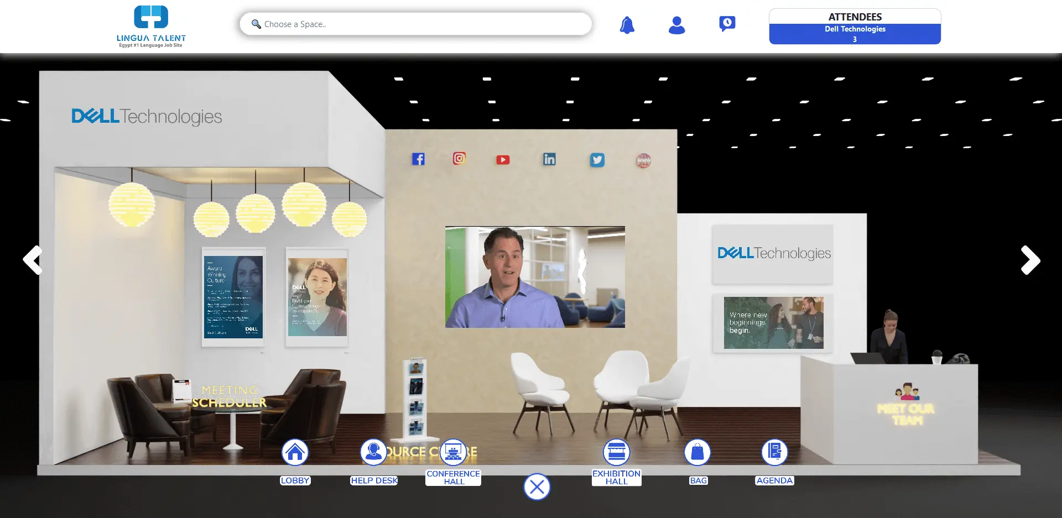Click the AGENDA label
Viewport: 1062px width, 518px height.
point(774,480)
